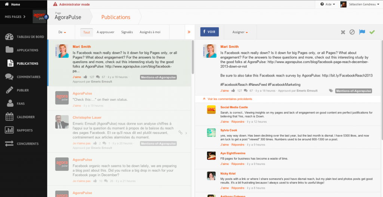Click Mentions-of-Agorapulse tag on Mari Smith list item

point(158,77)
